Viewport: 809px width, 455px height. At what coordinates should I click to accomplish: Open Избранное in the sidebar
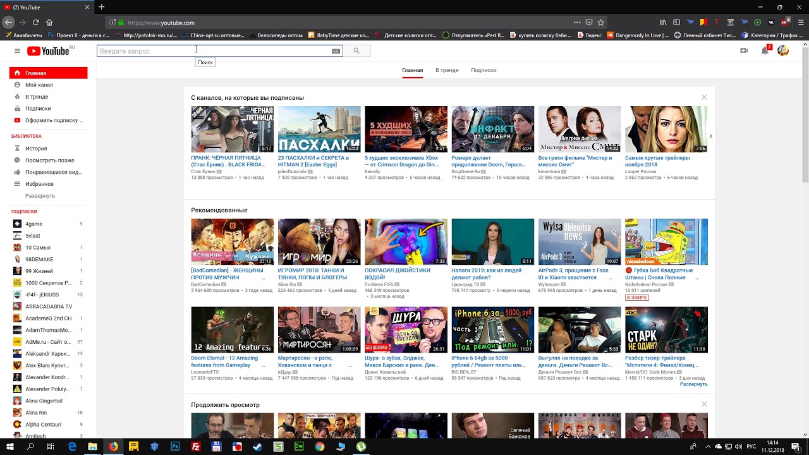coord(49,184)
